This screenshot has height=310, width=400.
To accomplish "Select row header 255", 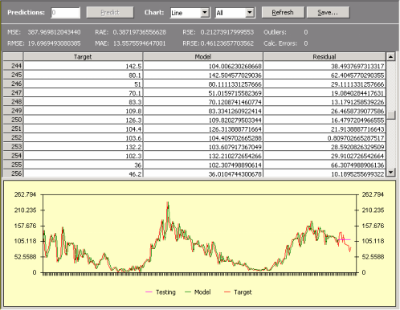I will (x=13, y=165).
